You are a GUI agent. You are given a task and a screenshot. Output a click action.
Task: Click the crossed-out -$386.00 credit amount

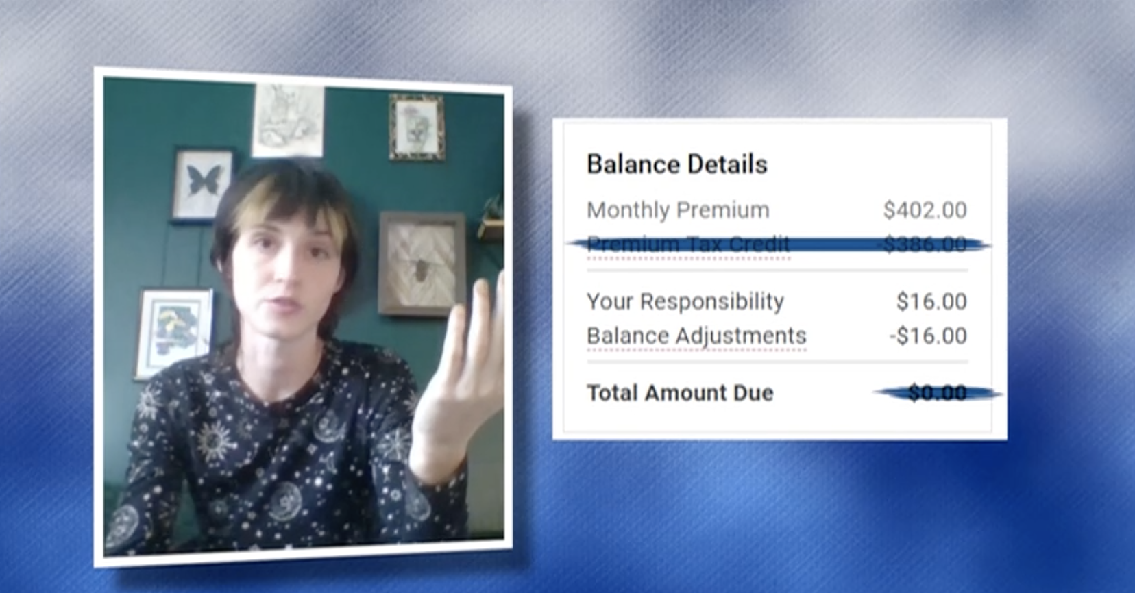[925, 244]
